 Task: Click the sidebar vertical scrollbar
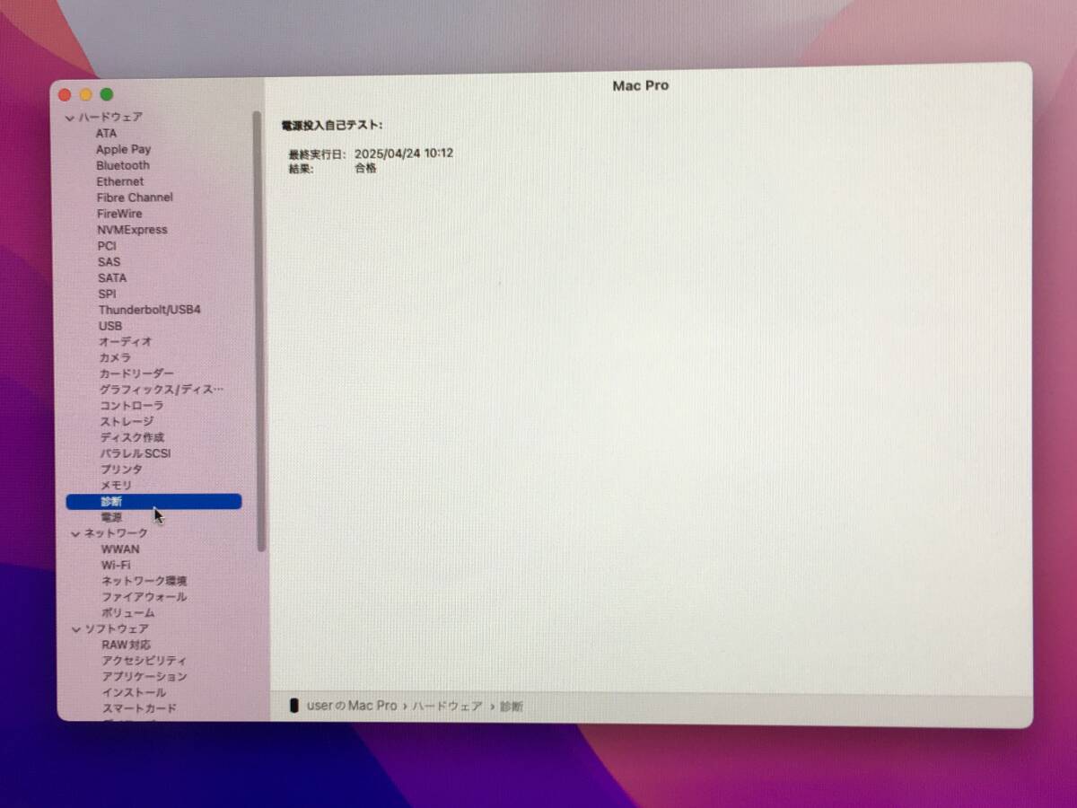(x=260, y=330)
